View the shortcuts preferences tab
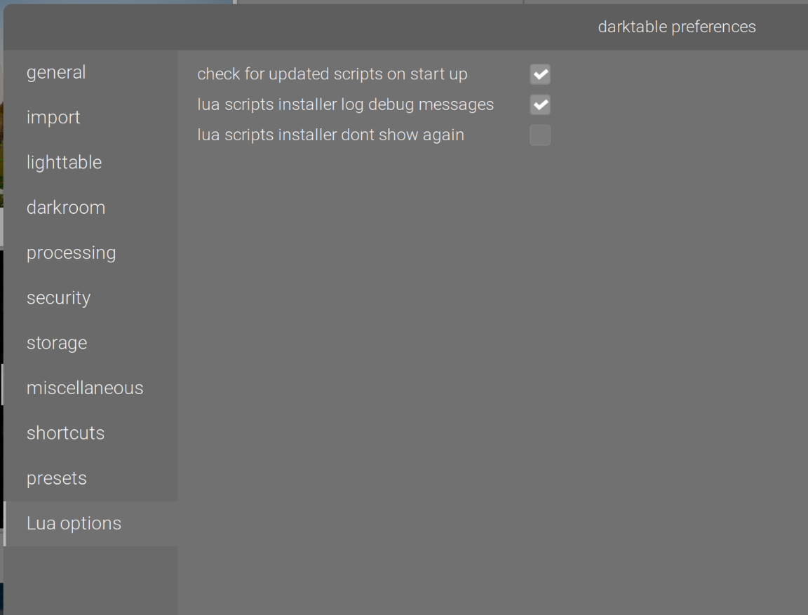The width and height of the screenshot is (808, 615). click(x=65, y=433)
